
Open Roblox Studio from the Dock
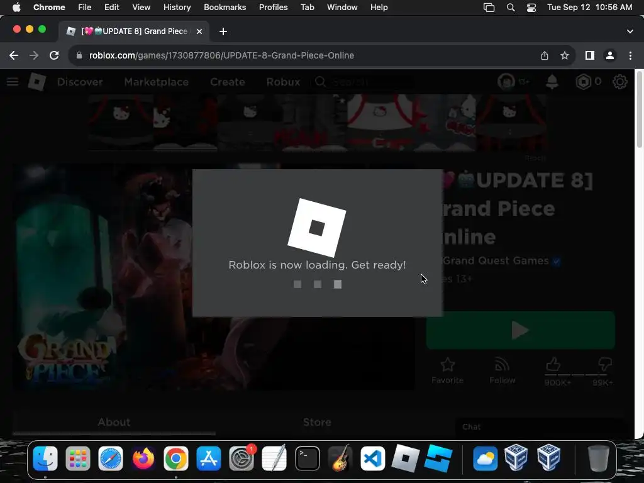[438, 458]
